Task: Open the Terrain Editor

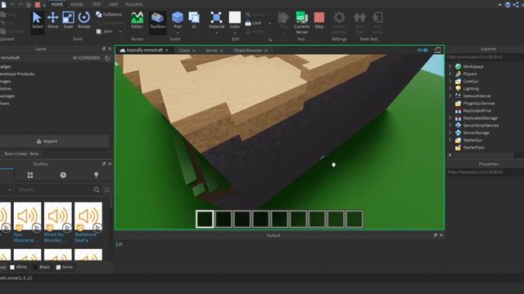Action: coord(137,20)
